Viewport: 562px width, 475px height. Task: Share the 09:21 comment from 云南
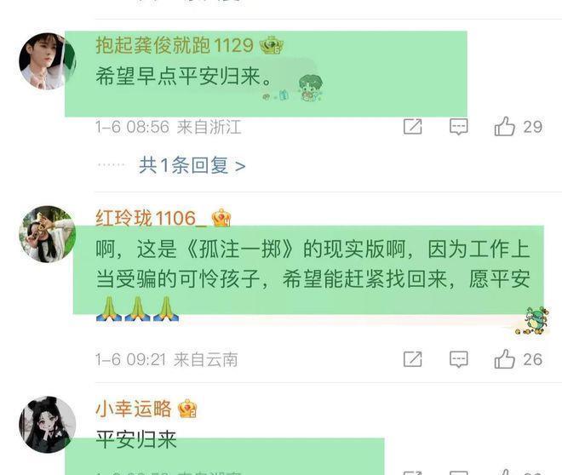tap(412, 359)
